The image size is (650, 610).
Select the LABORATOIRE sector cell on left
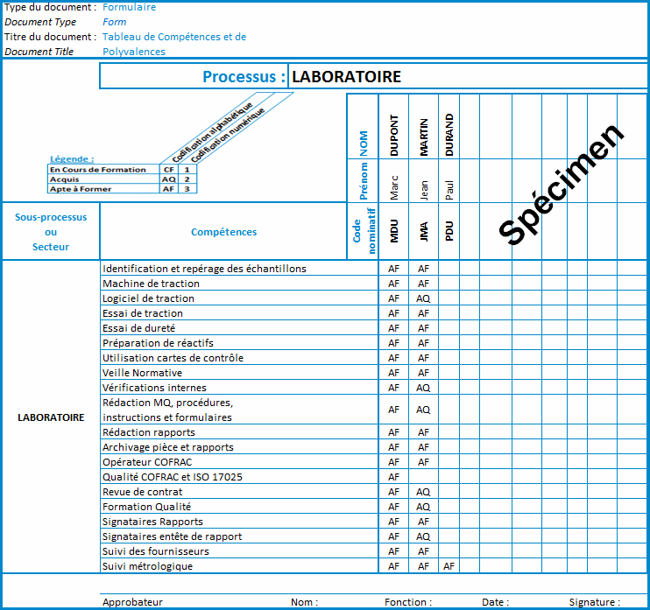[x=51, y=417]
